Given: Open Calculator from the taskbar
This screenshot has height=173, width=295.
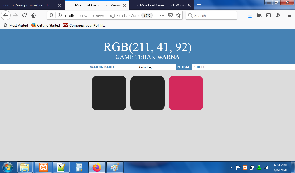Looking at the screenshot, I should pyautogui.click(x=79, y=167).
